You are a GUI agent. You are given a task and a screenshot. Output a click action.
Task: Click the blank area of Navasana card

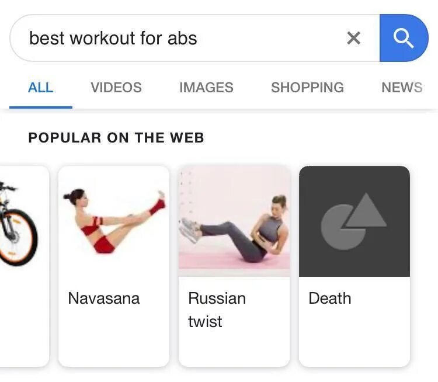[114, 336]
